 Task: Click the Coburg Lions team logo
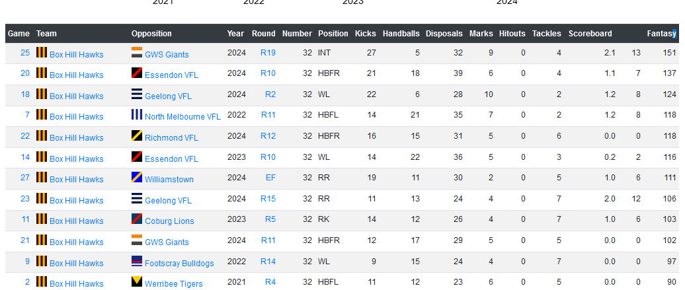pyautogui.click(x=137, y=219)
